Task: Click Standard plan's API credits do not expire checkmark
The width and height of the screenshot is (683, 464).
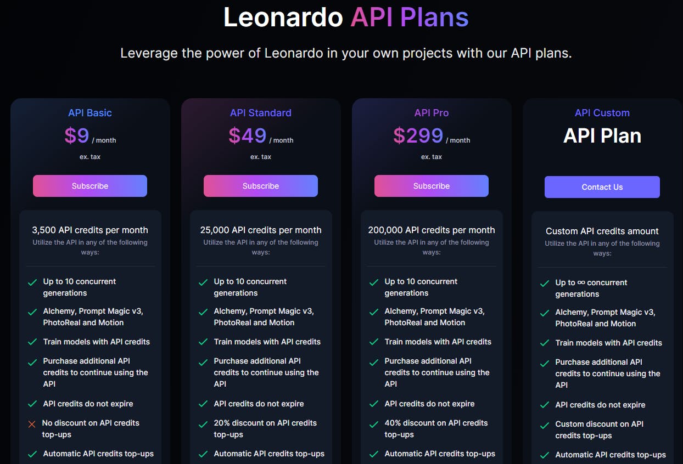Action: coord(203,404)
